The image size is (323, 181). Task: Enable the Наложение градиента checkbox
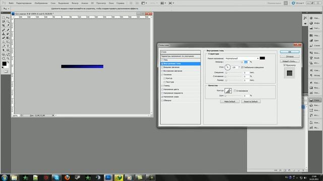162,93
